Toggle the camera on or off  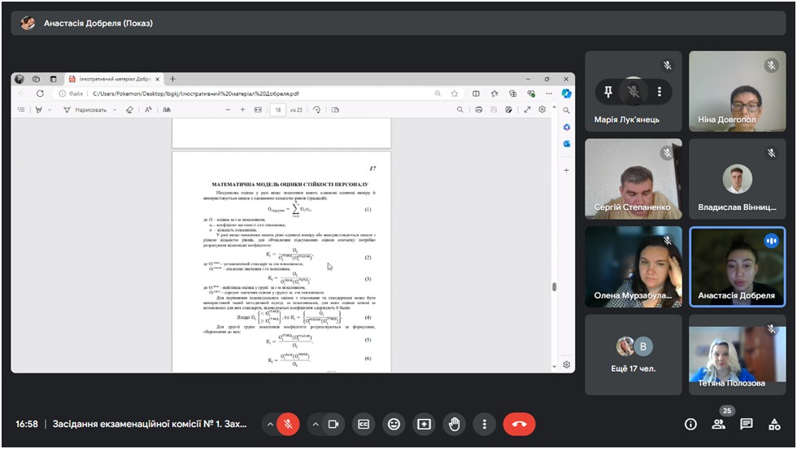click(x=333, y=424)
